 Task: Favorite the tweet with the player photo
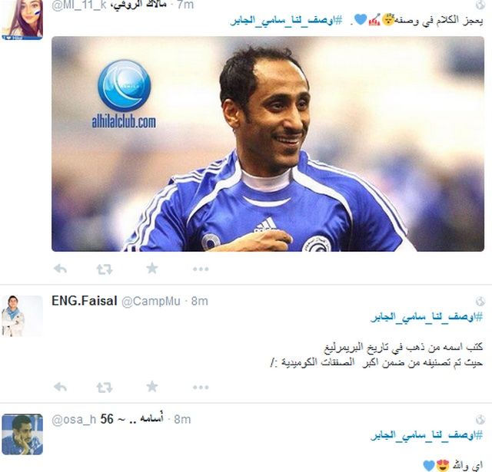(152, 269)
